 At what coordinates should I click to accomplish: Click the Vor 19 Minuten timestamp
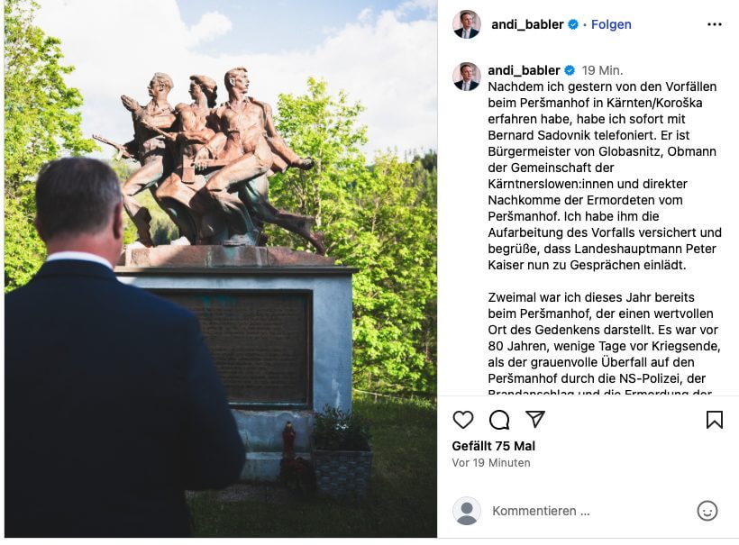click(x=490, y=462)
